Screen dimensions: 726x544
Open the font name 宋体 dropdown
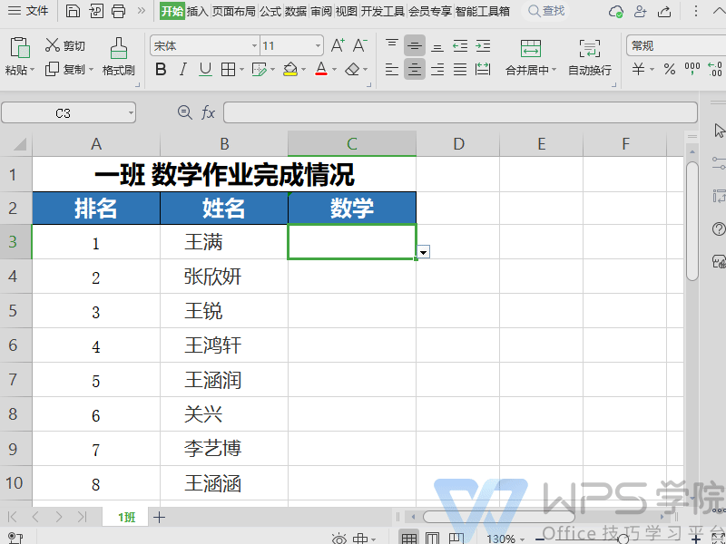254,46
